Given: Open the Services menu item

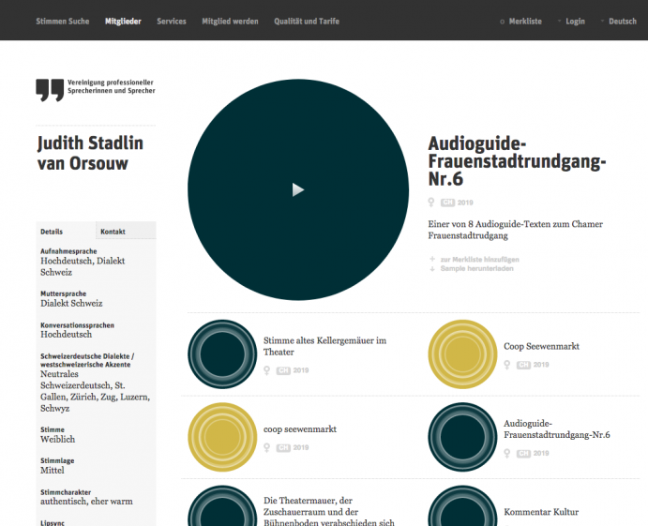Looking at the screenshot, I should (172, 21).
